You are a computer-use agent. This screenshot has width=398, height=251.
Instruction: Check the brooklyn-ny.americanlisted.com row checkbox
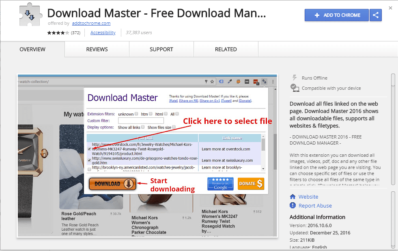89,169
